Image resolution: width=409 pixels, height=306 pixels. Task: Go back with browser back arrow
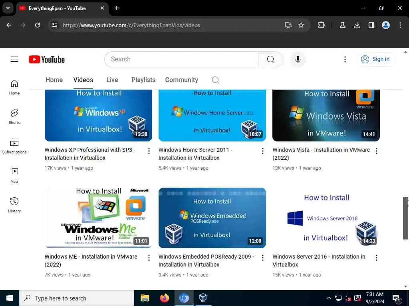pos(9,25)
